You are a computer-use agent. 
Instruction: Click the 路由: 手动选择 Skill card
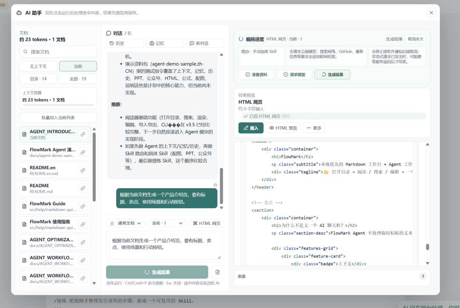pos(262,56)
